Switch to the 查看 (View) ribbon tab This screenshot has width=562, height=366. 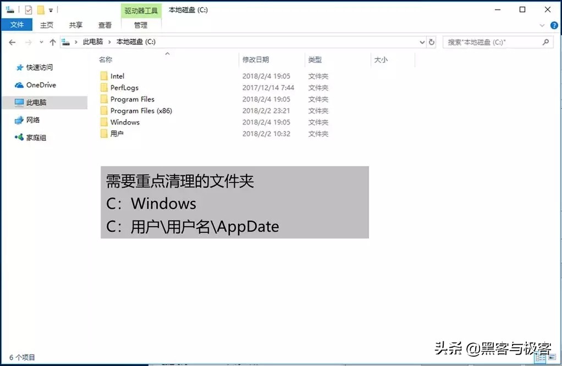pos(104,25)
